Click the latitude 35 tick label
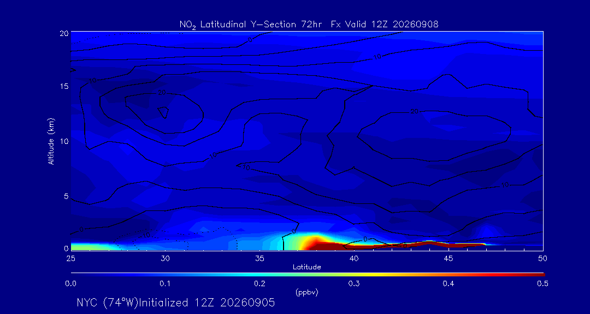This screenshot has width=590, height=314. coord(259,258)
